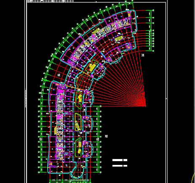Click the lowest green axis bubble of right column
Viewport: 195px width, 183px height.
[153, 51]
